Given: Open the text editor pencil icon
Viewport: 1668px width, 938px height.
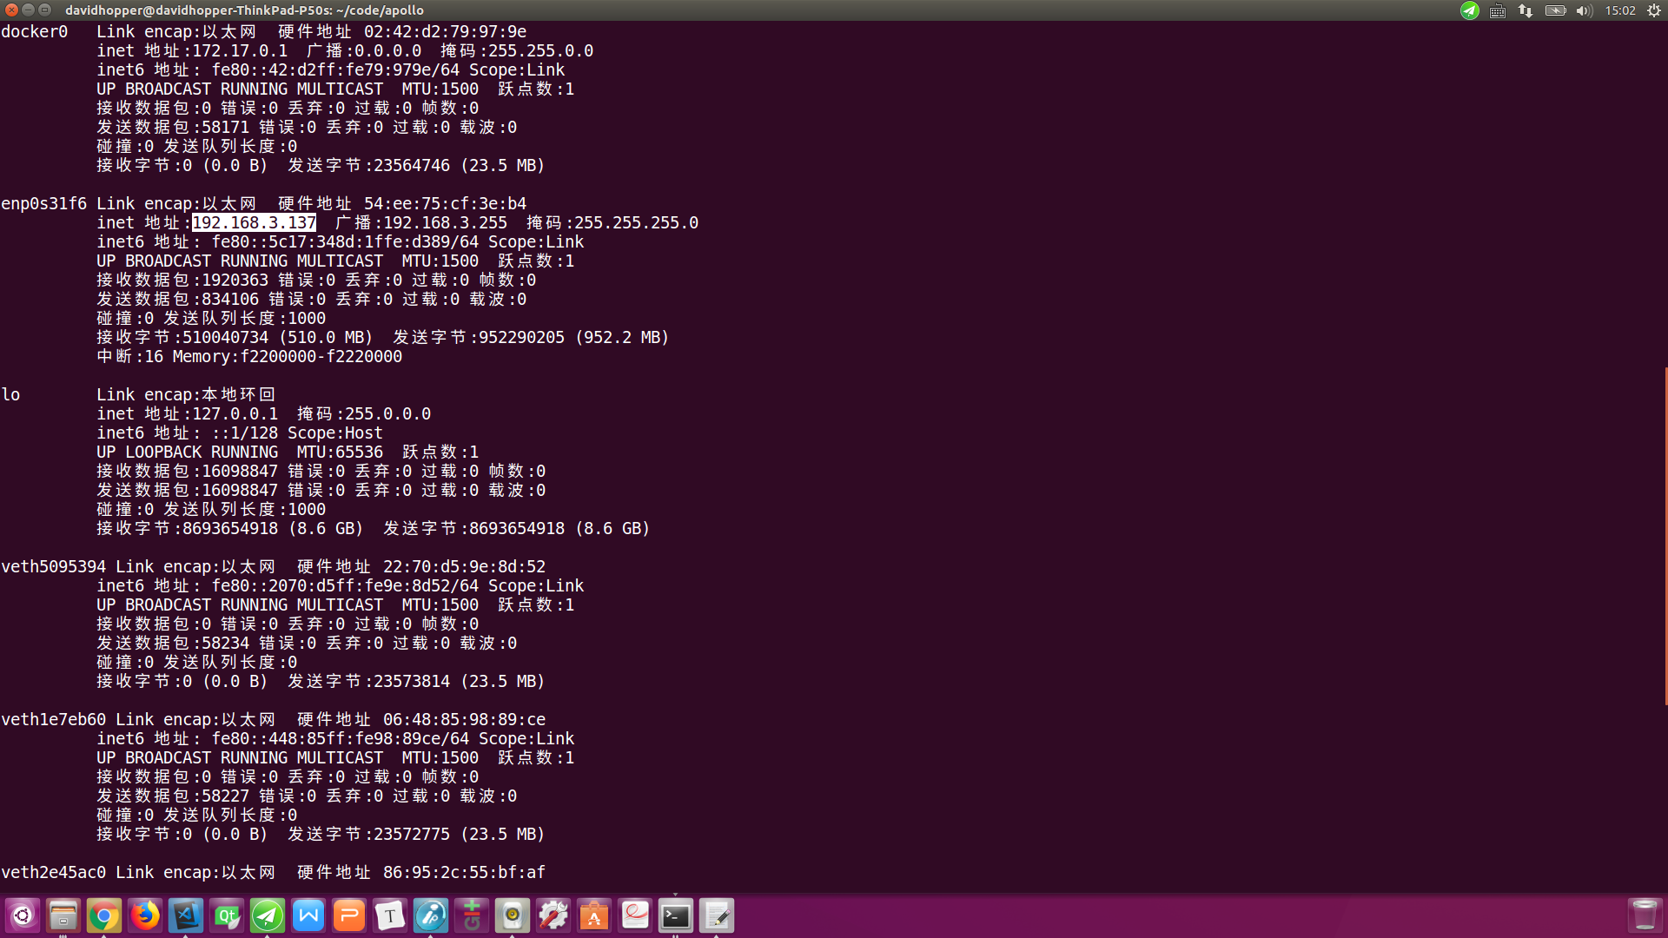Looking at the screenshot, I should click(x=717, y=915).
